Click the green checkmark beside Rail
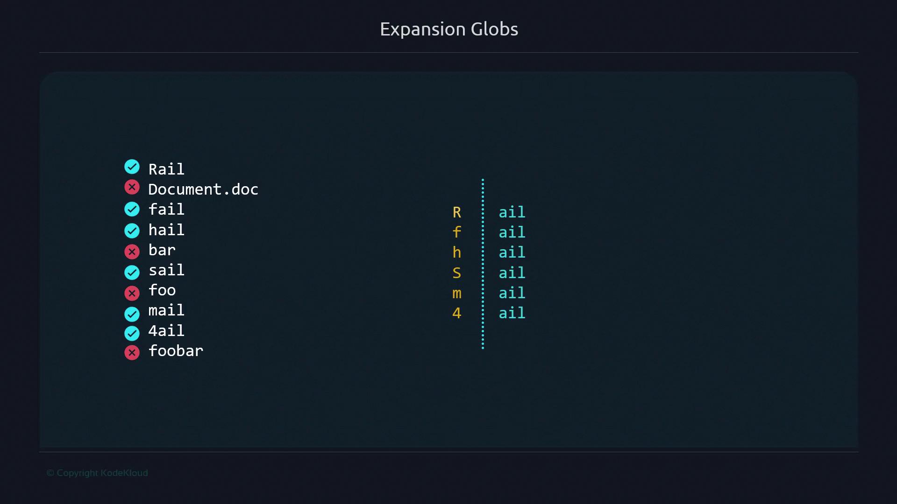This screenshot has width=897, height=504. coord(132,167)
